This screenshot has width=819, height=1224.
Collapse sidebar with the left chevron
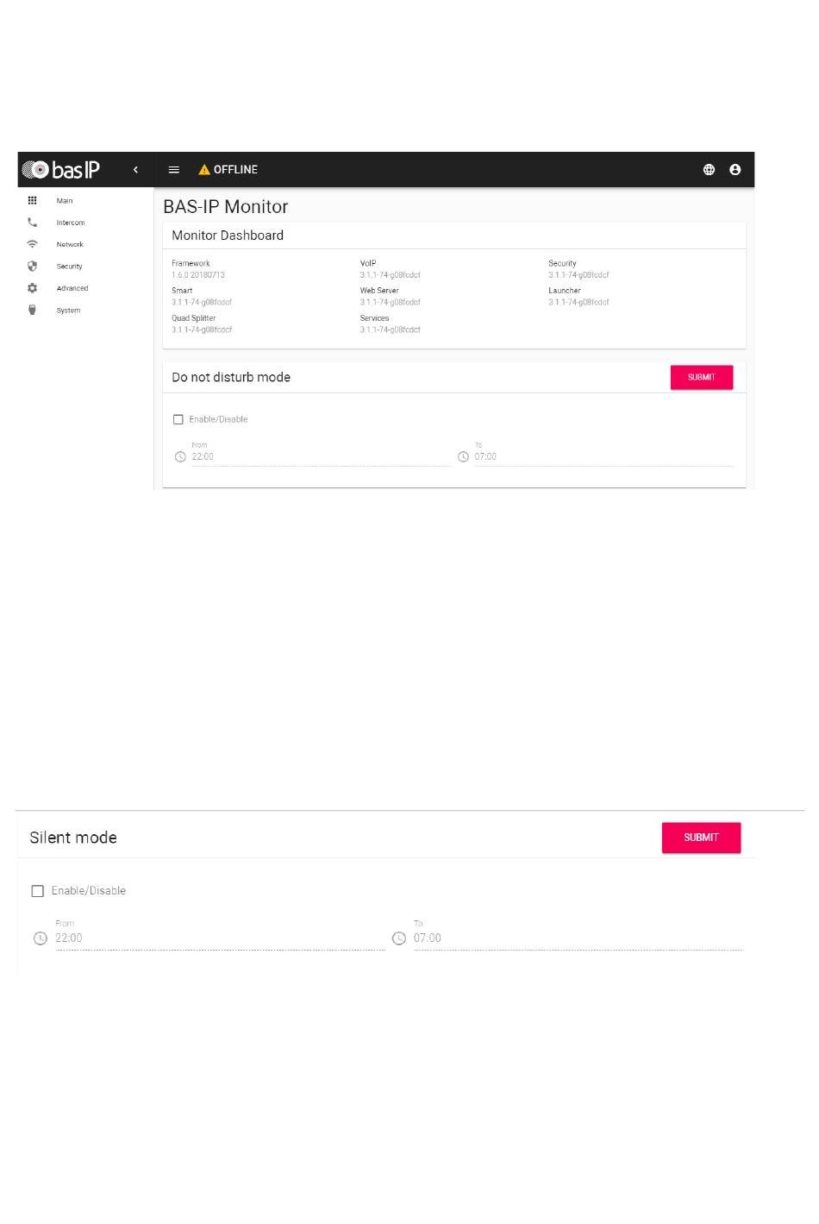(135, 170)
